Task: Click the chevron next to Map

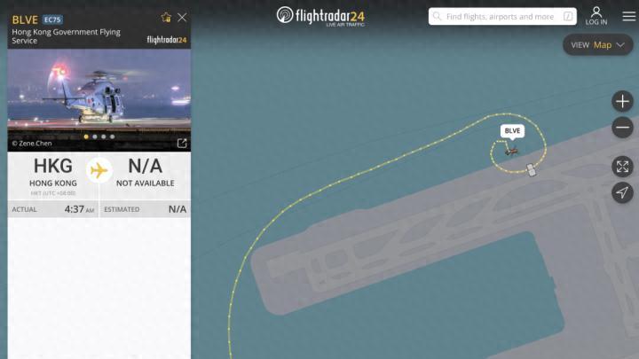Action: coord(620,45)
